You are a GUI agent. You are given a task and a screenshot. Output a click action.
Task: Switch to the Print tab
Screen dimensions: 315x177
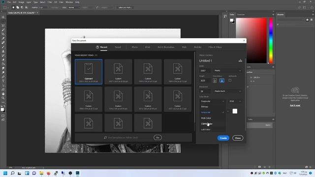[x=148, y=47]
